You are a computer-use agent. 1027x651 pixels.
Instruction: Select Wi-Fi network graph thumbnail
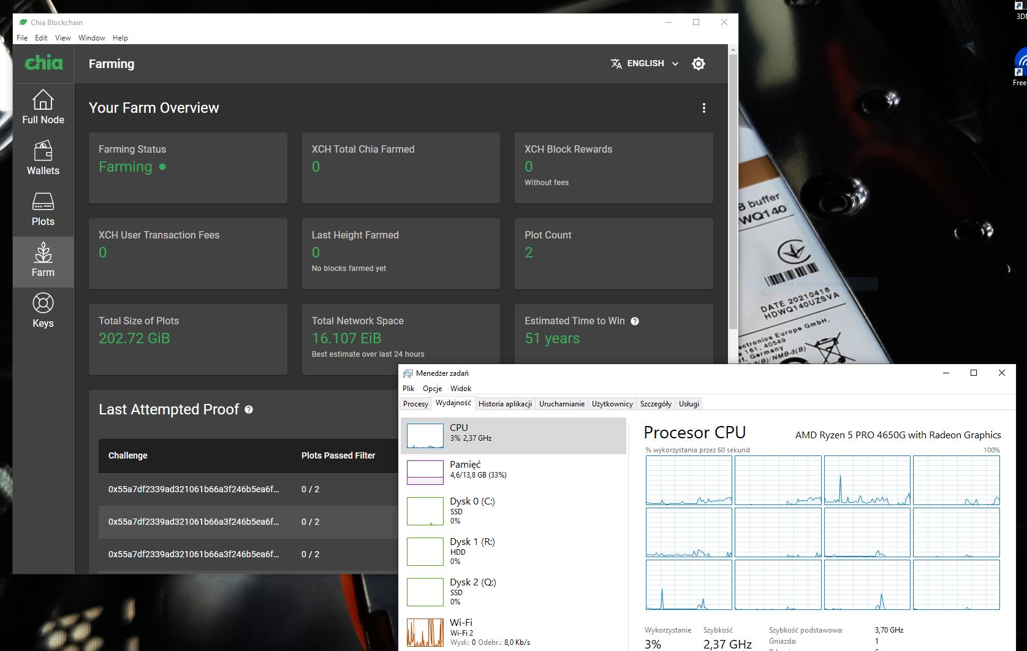(425, 633)
